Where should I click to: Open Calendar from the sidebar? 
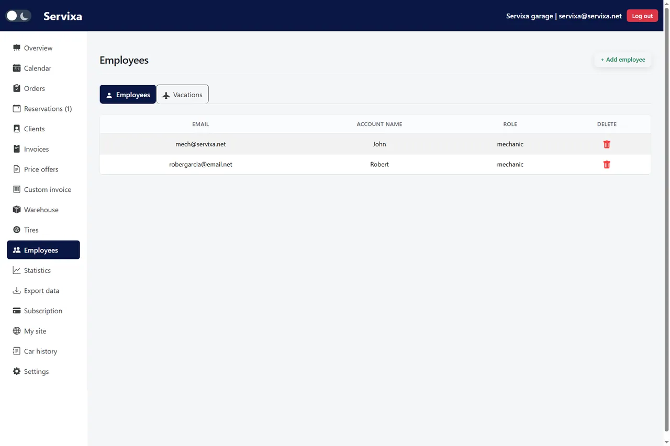(x=43, y=68)
